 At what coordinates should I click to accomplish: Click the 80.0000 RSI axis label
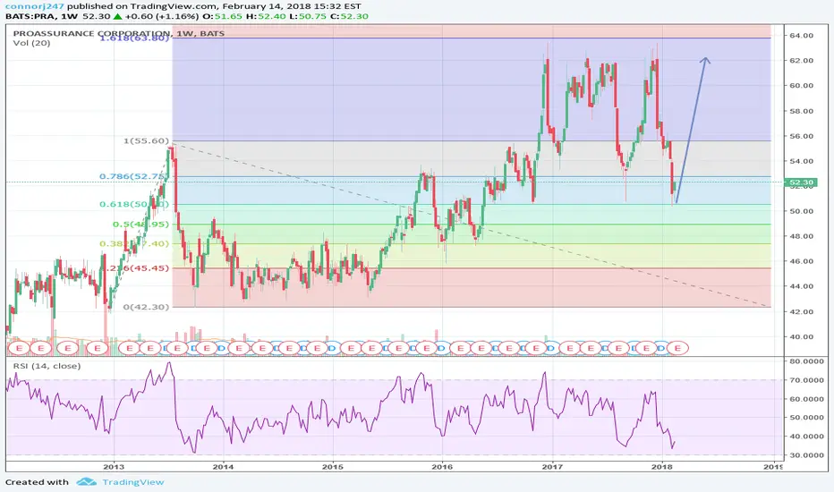[x=806, y=361]
